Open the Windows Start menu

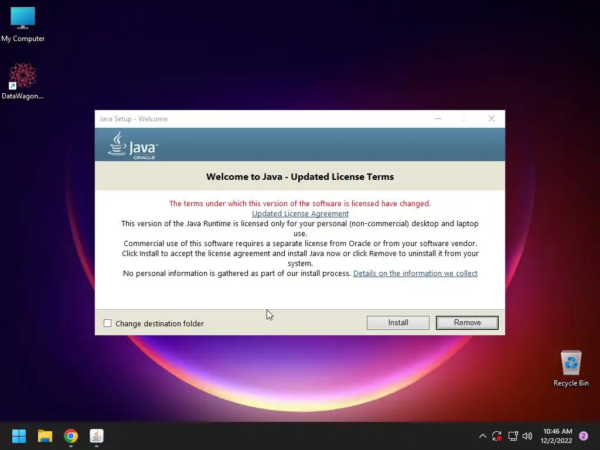19,436
